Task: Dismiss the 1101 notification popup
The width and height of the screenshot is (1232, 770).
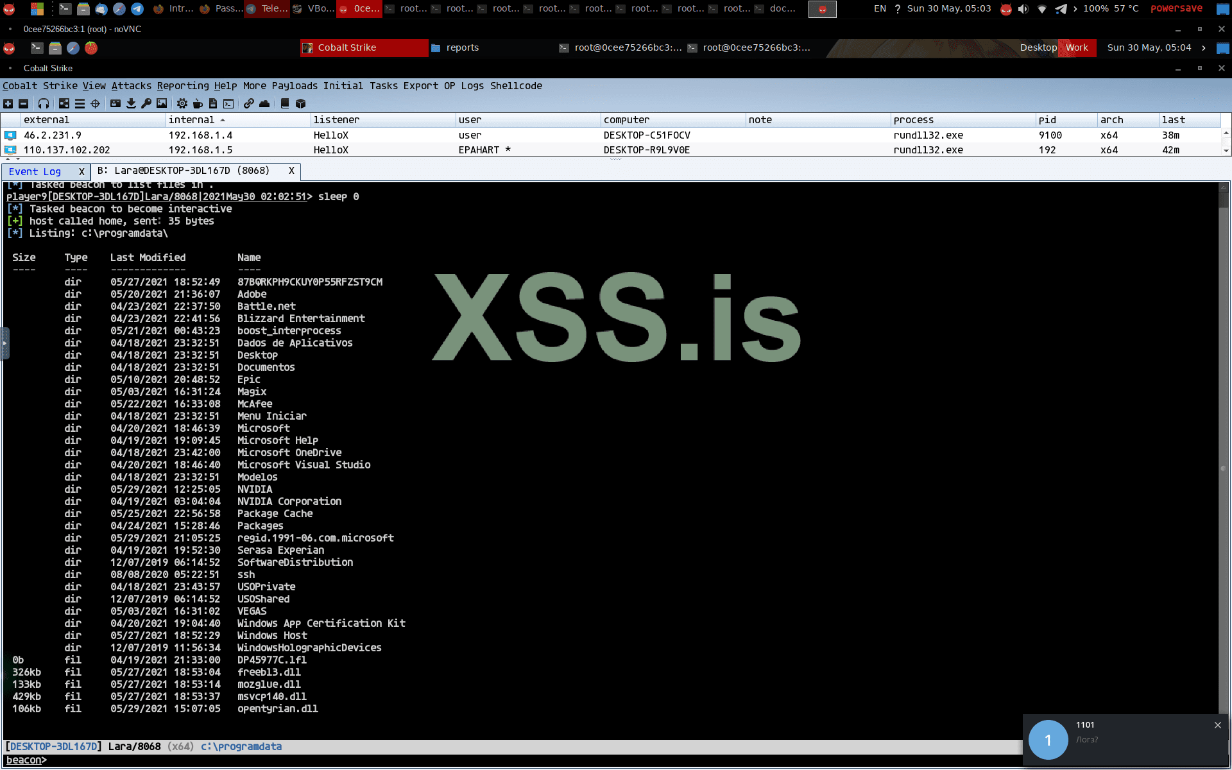Action: pyautogui.click(x=1217, y=725)
